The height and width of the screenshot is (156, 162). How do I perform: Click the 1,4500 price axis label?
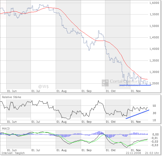(154, 37)
